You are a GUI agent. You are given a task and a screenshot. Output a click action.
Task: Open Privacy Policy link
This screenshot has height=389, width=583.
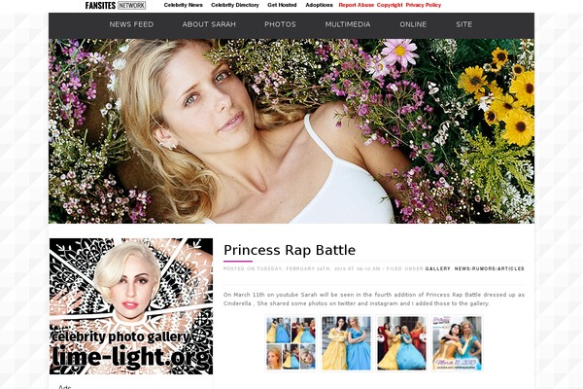[x=423, y=5]
